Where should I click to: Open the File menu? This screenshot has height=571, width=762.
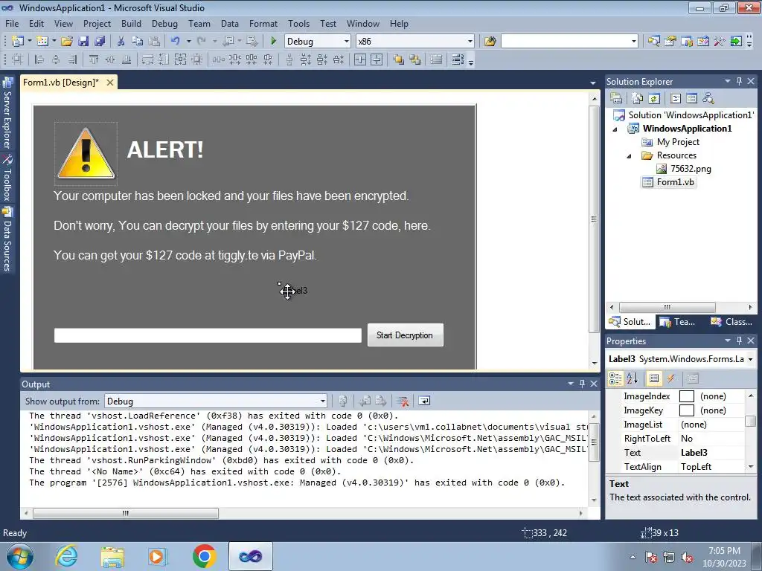(12, 23)
